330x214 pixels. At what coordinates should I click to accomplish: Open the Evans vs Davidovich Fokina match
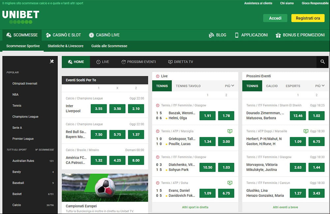[182, 193]
